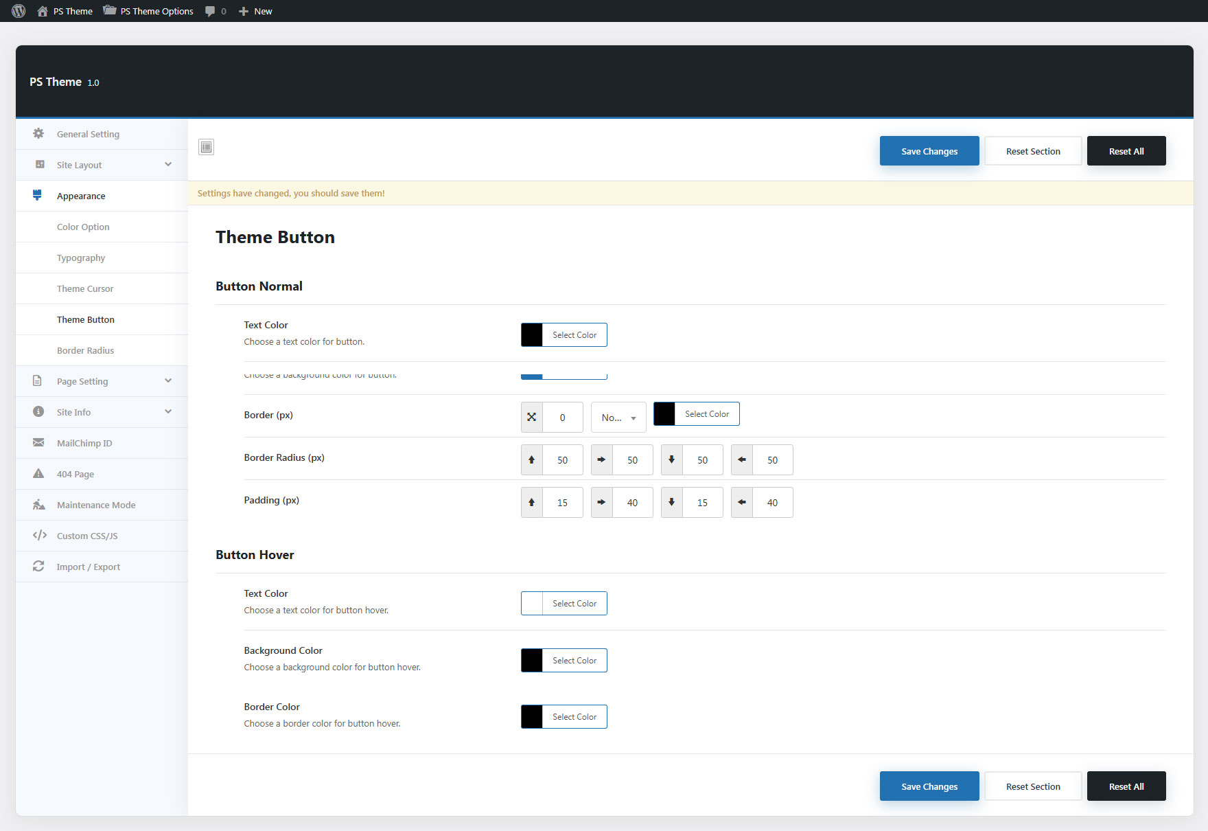Expand the Site Info chevron
1208x831 pixels.
pos(168,412)
